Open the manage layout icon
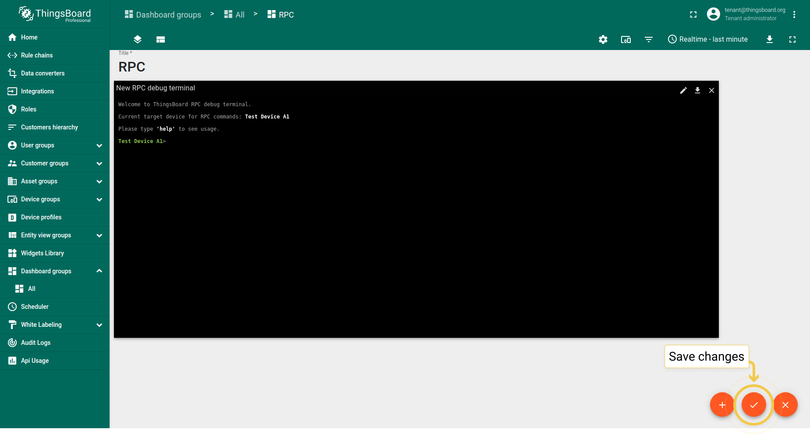The height and width of the screenshot is (444, 810). click(160, 39)
